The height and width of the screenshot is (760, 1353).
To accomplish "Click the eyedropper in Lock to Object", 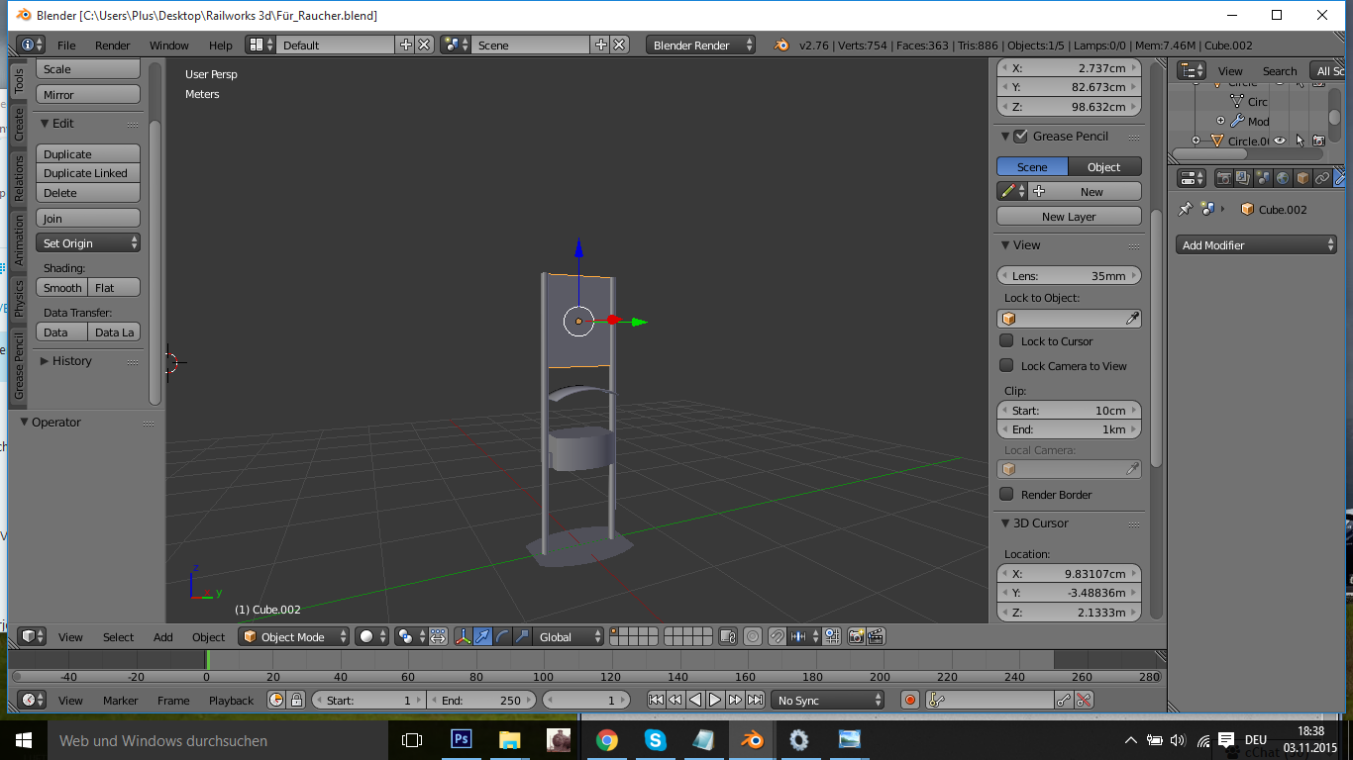I will pos(1132,319).
